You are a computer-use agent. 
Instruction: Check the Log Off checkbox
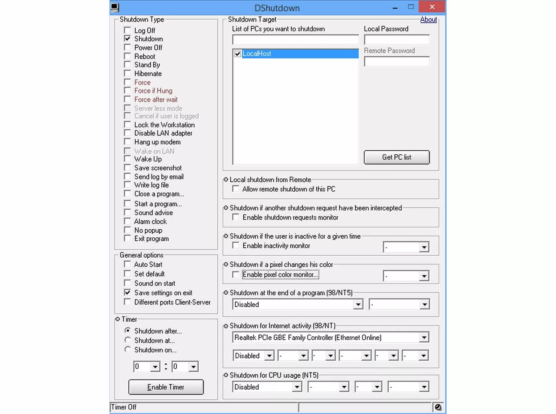127,30
